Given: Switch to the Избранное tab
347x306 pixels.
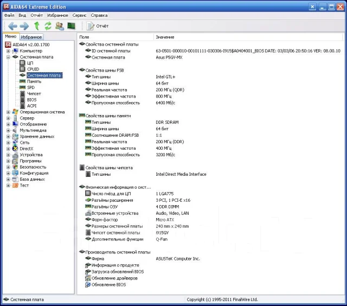Looking at the screenshot, I should click(31, 37).
